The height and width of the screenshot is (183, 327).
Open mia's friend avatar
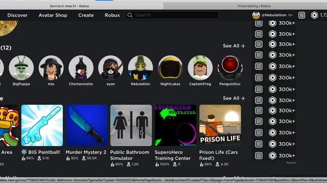51,68
